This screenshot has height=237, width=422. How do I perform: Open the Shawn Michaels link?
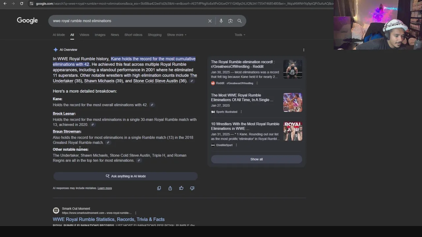coord(99,81)
